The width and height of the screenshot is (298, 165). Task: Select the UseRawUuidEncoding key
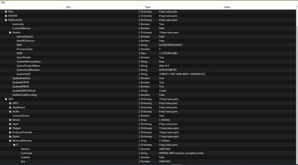pos(25,95)
